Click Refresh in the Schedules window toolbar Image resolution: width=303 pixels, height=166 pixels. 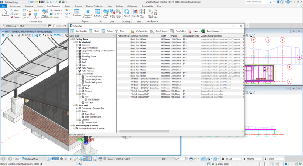coord(107,31)
